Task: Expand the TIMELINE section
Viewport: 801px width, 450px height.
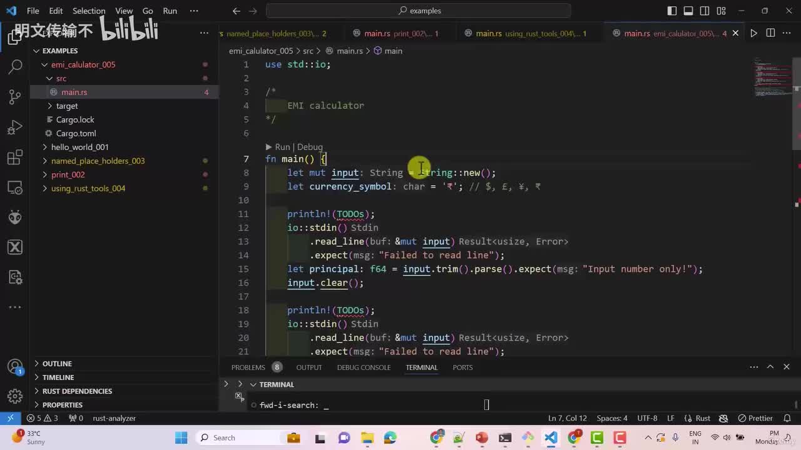Action: pyautogui.click(x=58, y=377)
